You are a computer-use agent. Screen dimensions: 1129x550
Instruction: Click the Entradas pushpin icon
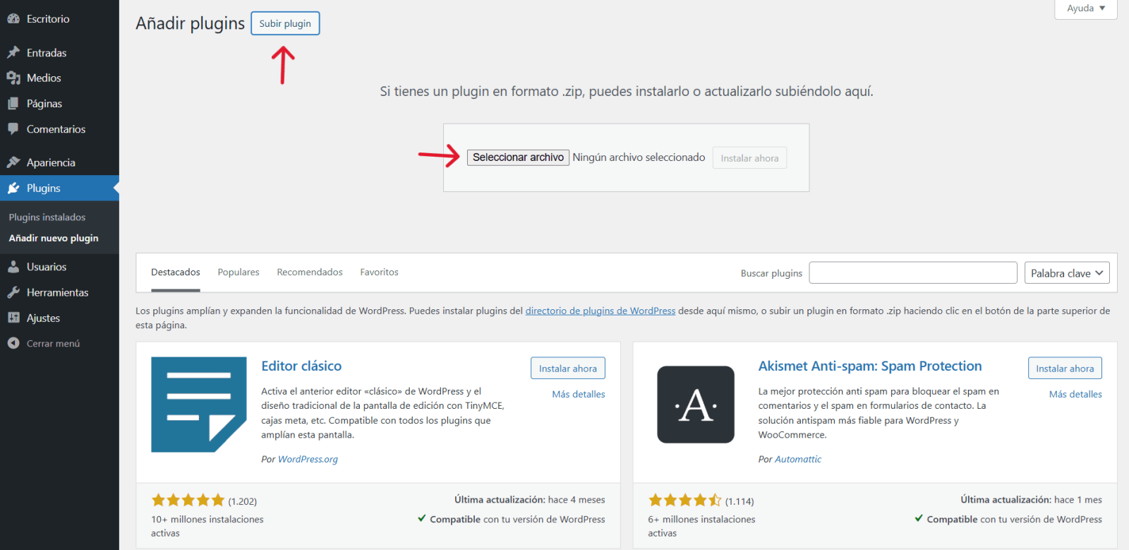pos(13,53)
